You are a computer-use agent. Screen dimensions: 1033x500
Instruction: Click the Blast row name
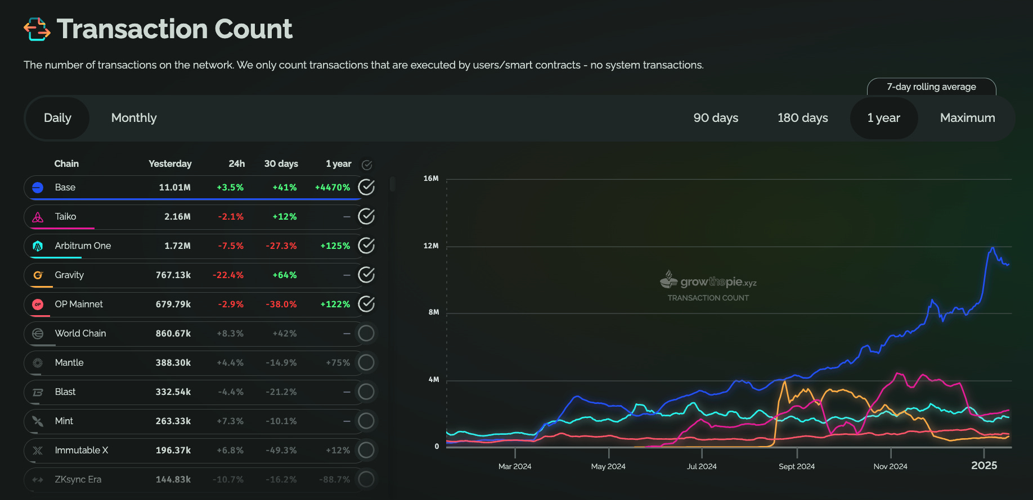[x=65, y=392]
